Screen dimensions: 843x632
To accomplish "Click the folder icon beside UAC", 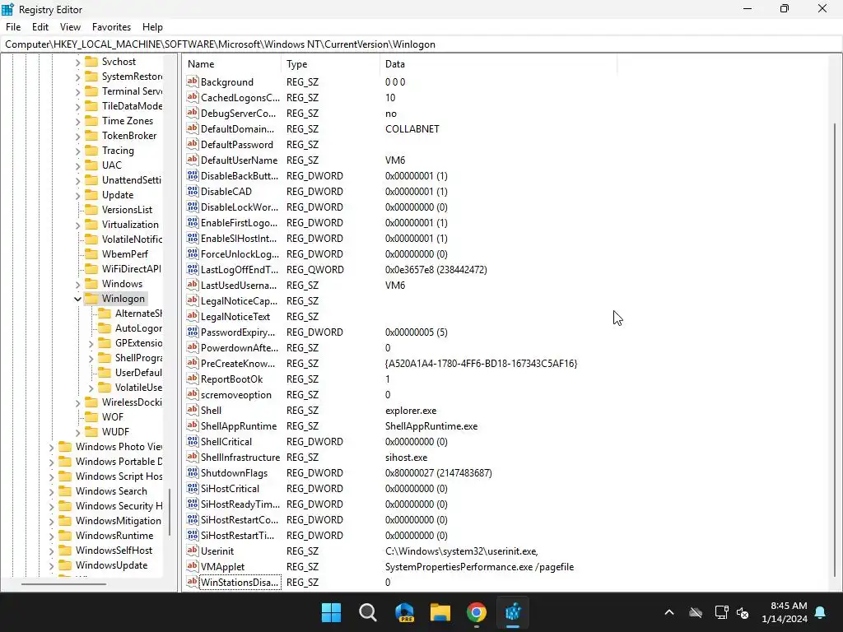I will [92, 165].
